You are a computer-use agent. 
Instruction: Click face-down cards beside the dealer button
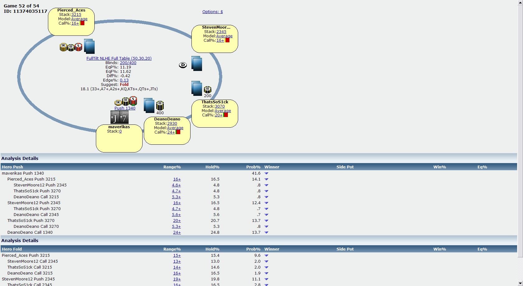click(x=196, y=63)
